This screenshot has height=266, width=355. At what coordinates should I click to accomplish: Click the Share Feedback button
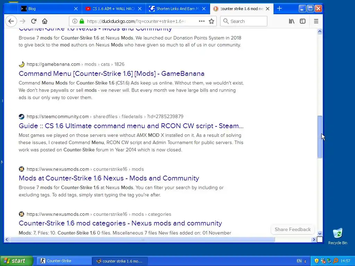[x=293, y=229]
